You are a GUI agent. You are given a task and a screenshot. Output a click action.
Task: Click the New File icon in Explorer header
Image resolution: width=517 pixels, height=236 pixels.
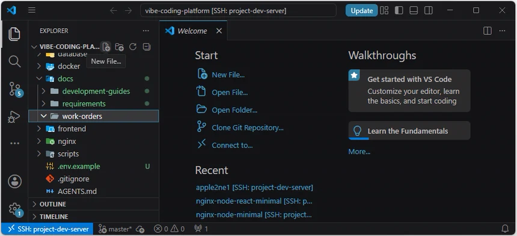pyautogui.click(x=106, y=47)
